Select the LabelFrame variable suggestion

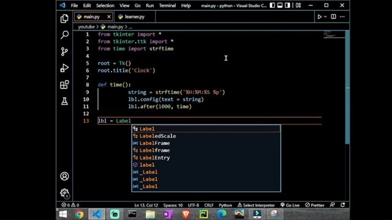pyautogui.click(x=206, y=143)
